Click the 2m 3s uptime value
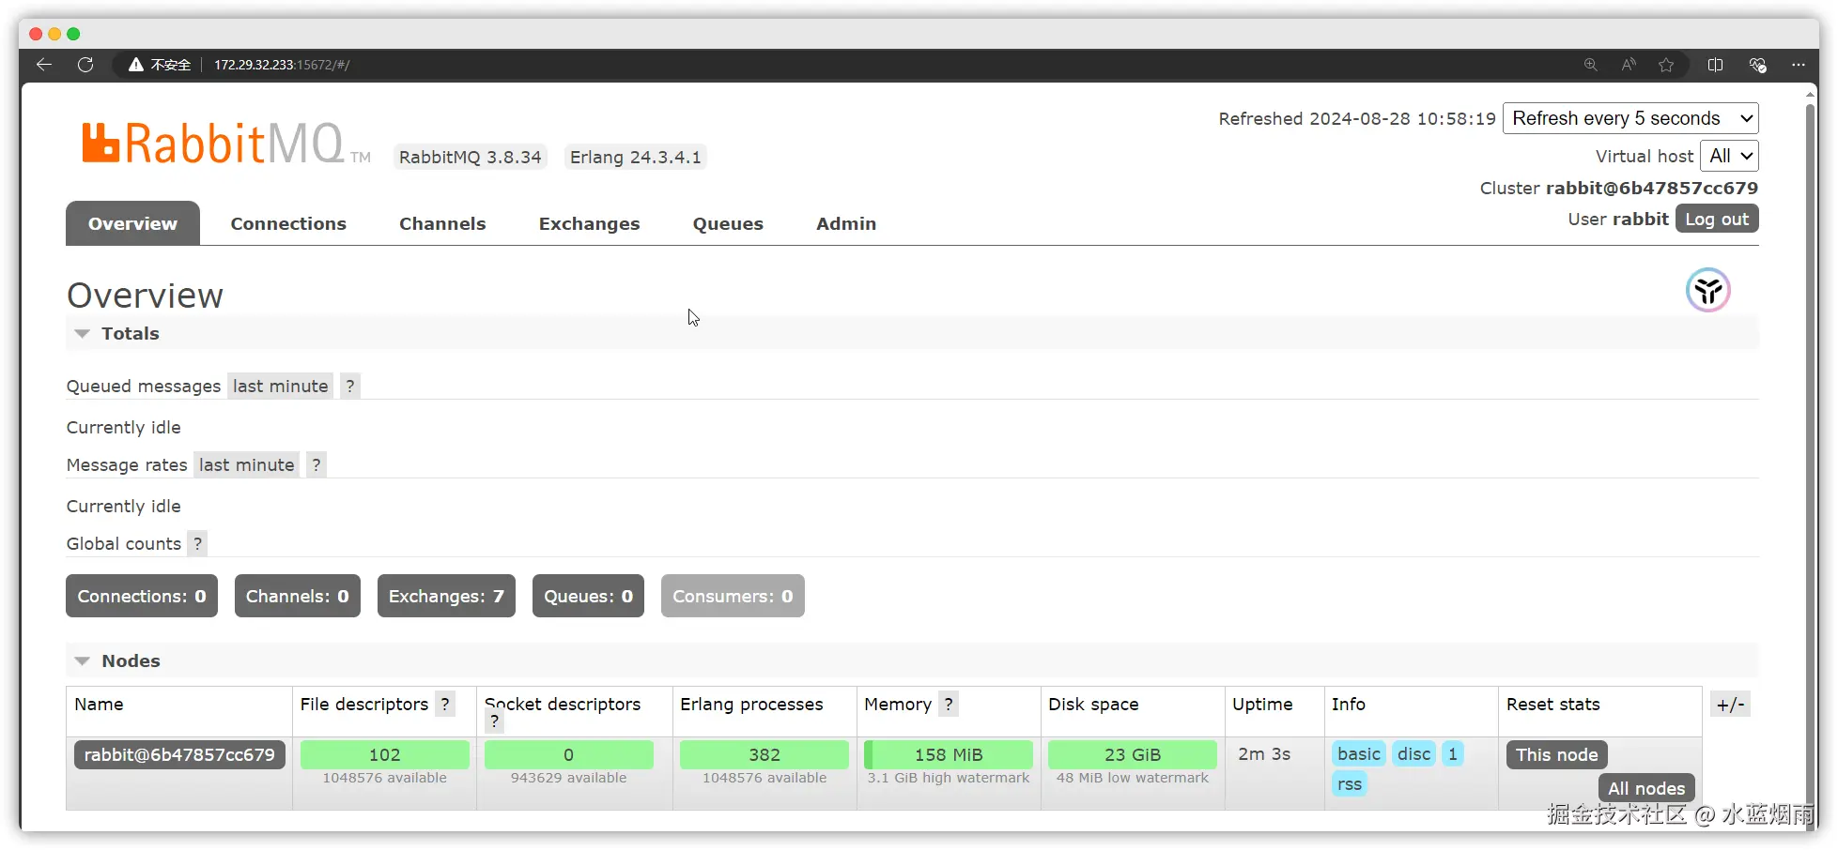Viewport: 1838px width, 850px height. [1264, 753]
